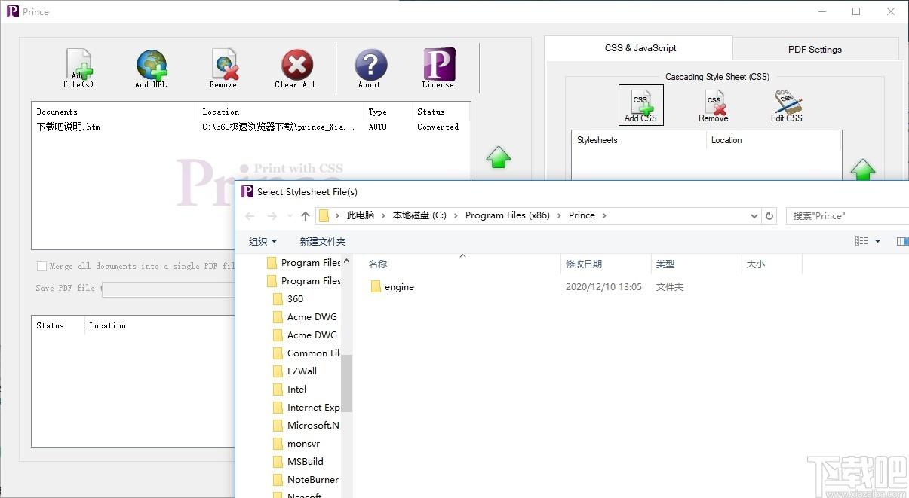Select the NoteBurner folder in tree

312,480
